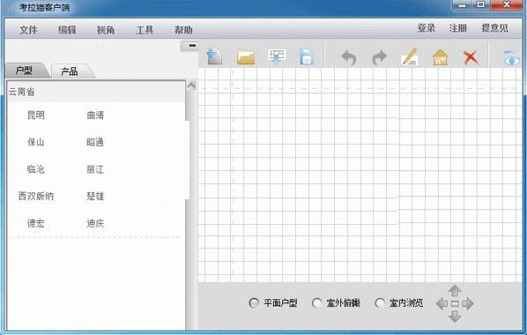The width and height of the screenshot is (527, 335).
Task: Choose city 楚雄
Action: click(x=95, y=196)
